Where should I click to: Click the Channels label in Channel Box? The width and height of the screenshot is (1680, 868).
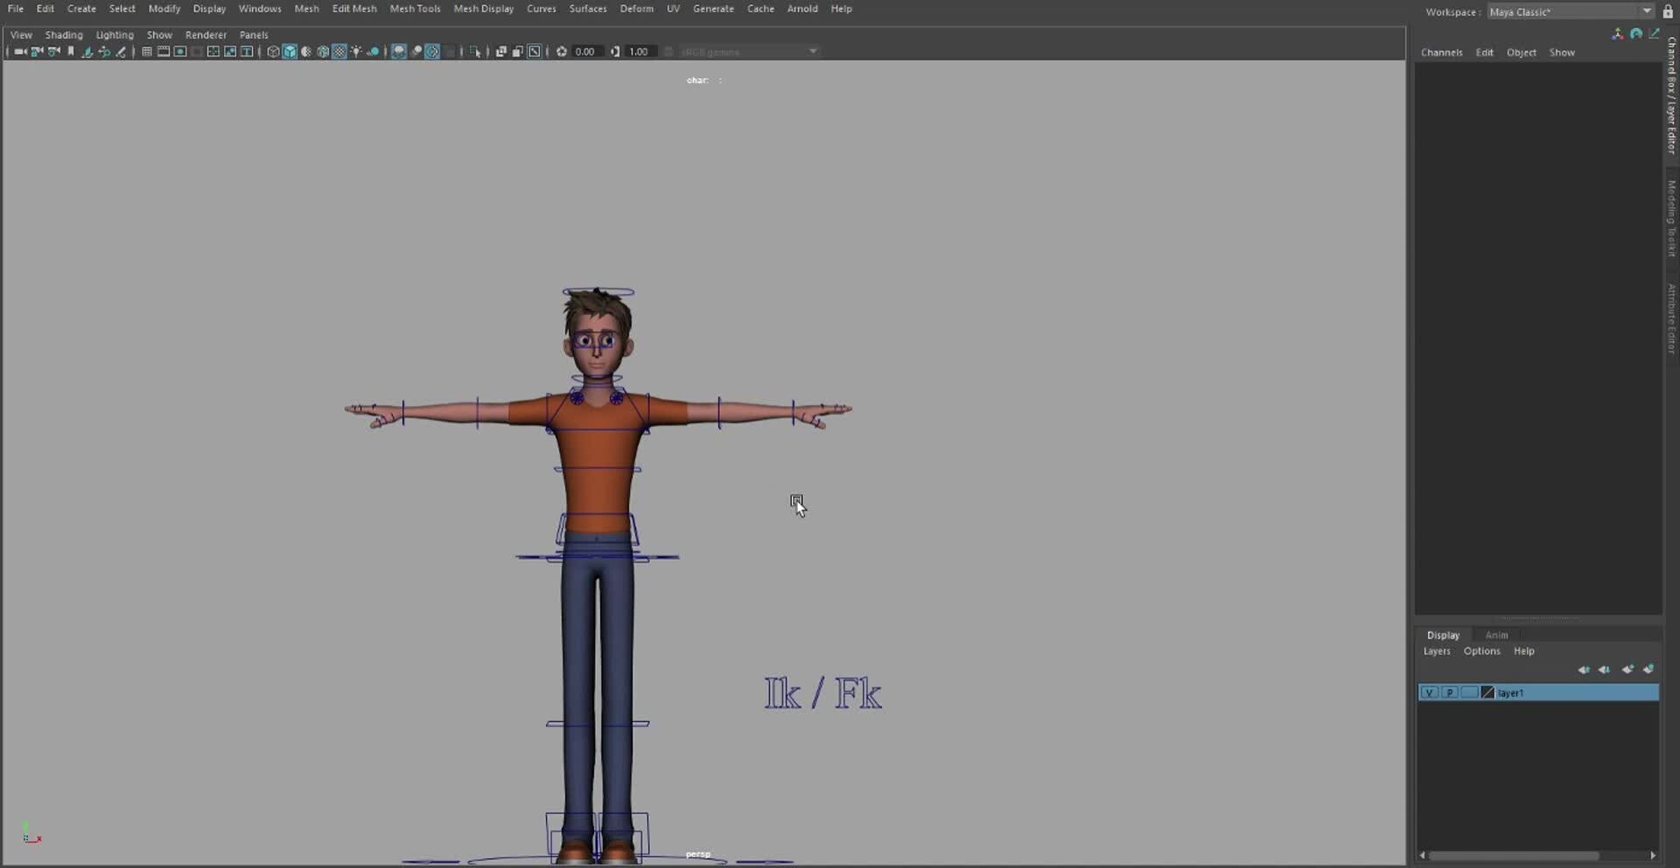point(1442,52)
